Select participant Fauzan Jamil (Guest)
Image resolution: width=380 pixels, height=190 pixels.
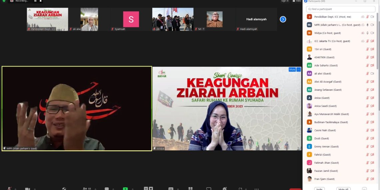pos(340,171)
